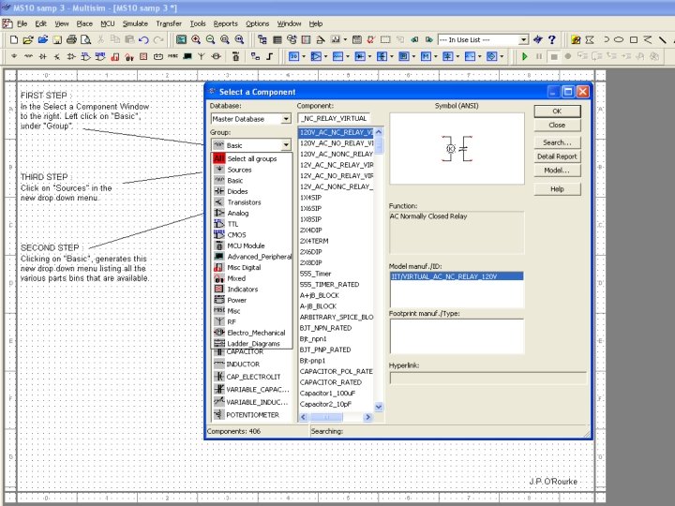Open the Options menu
Image resolution: width=675 pixels, height=506 pixels.
tap(258, 23)
